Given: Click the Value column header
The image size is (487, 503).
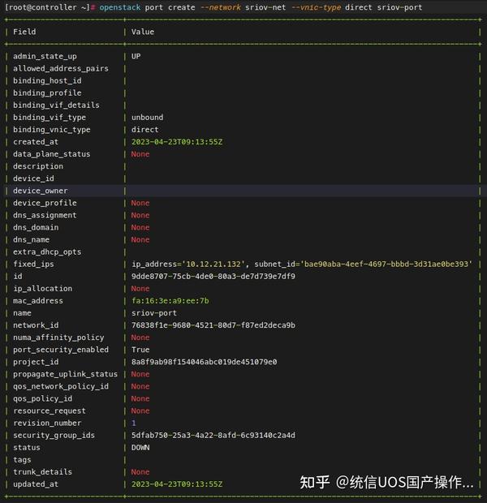Looking at the screenshot, I should pos(143,32).
